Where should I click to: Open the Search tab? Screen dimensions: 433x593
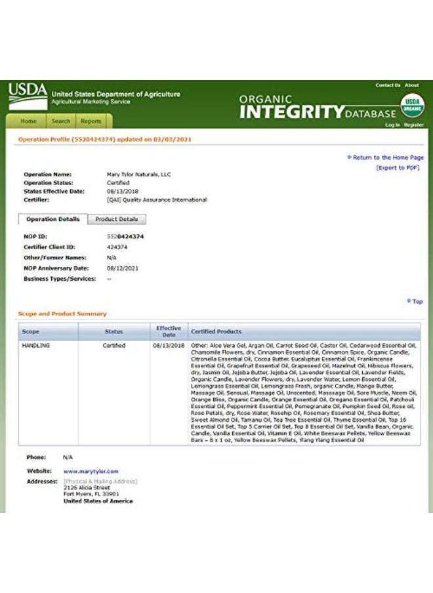coord(61,121)
